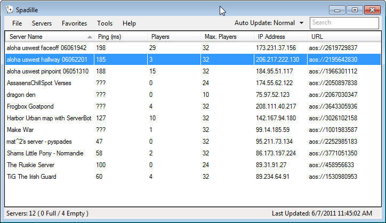Click URL aos://458956633
The height and width of the screenshot is (223, 386).
331,165
